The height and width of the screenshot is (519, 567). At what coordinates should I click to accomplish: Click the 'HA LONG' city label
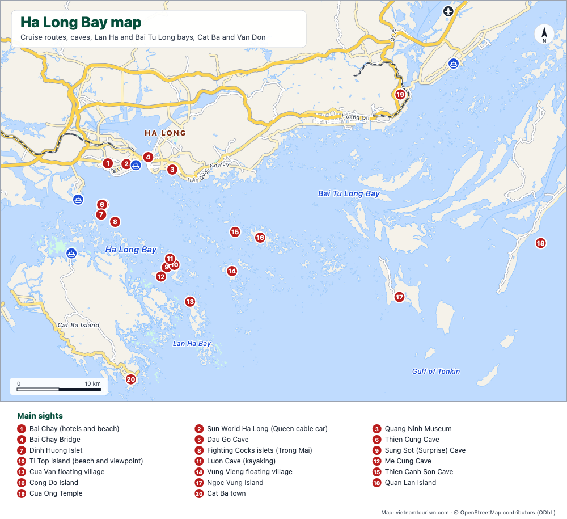[x=165, y=133]
